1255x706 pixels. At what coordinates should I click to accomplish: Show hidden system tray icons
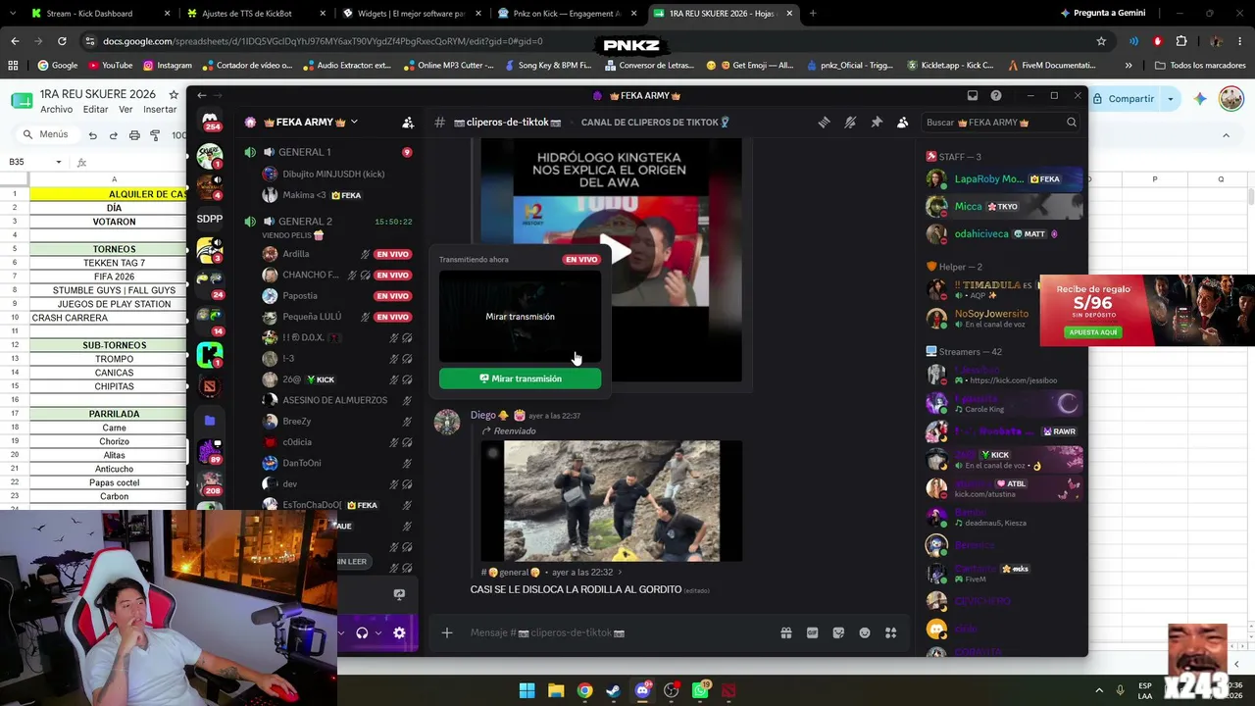pos(1099,690)
